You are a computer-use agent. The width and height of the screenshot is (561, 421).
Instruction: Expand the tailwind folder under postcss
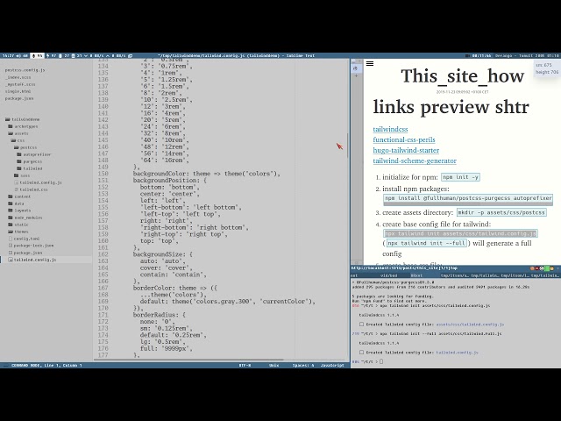(x=29, y=168)
